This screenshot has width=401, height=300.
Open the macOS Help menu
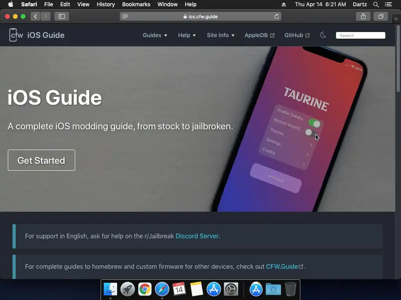pos(191,4)
